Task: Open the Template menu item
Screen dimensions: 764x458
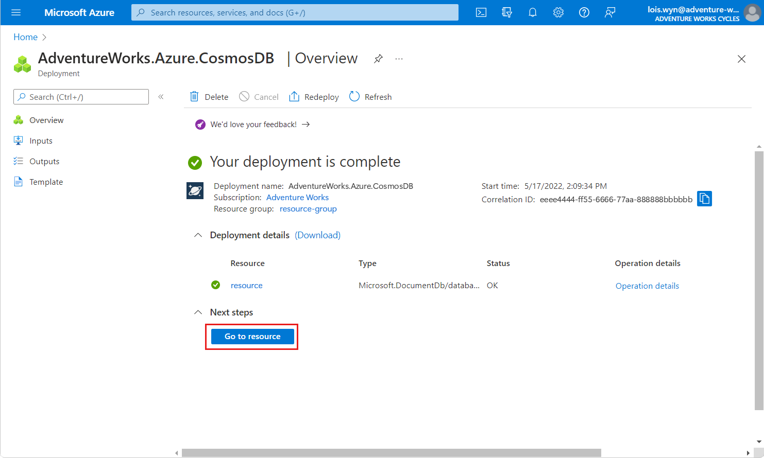Action: (46, 182)
